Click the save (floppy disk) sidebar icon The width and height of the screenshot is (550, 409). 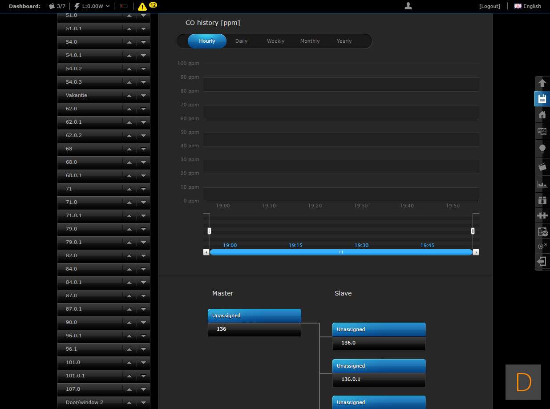(542, 99)
